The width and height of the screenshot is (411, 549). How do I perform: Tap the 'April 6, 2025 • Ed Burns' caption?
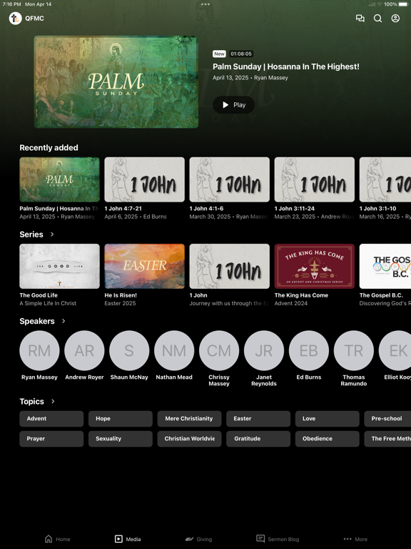pos(136,217)
